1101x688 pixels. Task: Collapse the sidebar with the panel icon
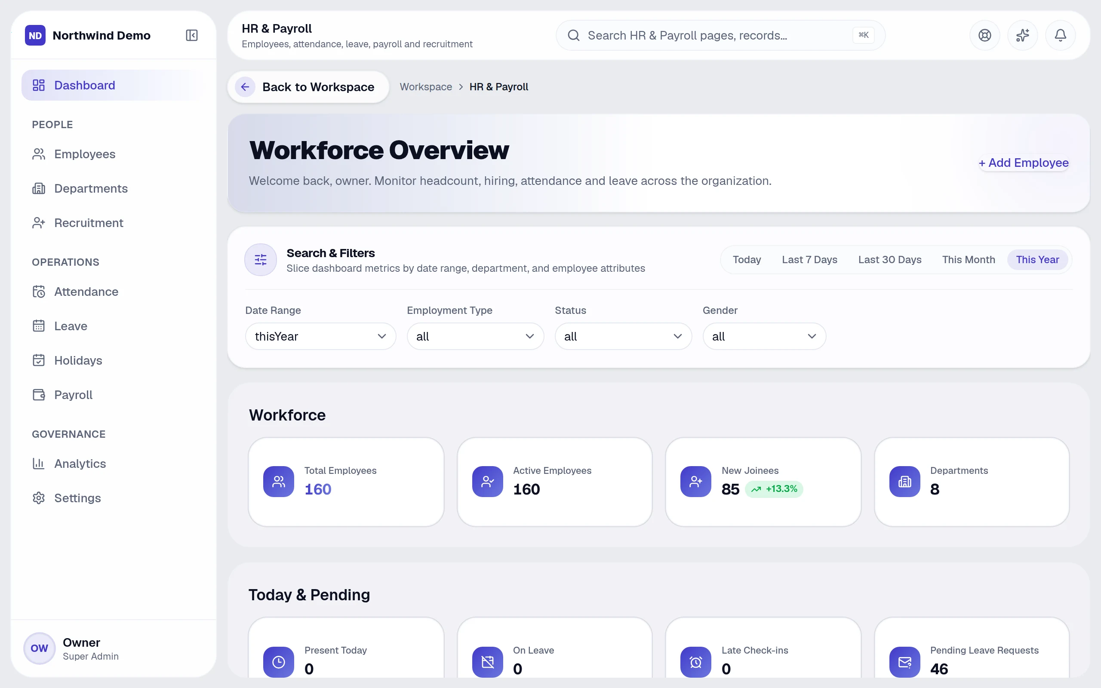tap(191, 35)
